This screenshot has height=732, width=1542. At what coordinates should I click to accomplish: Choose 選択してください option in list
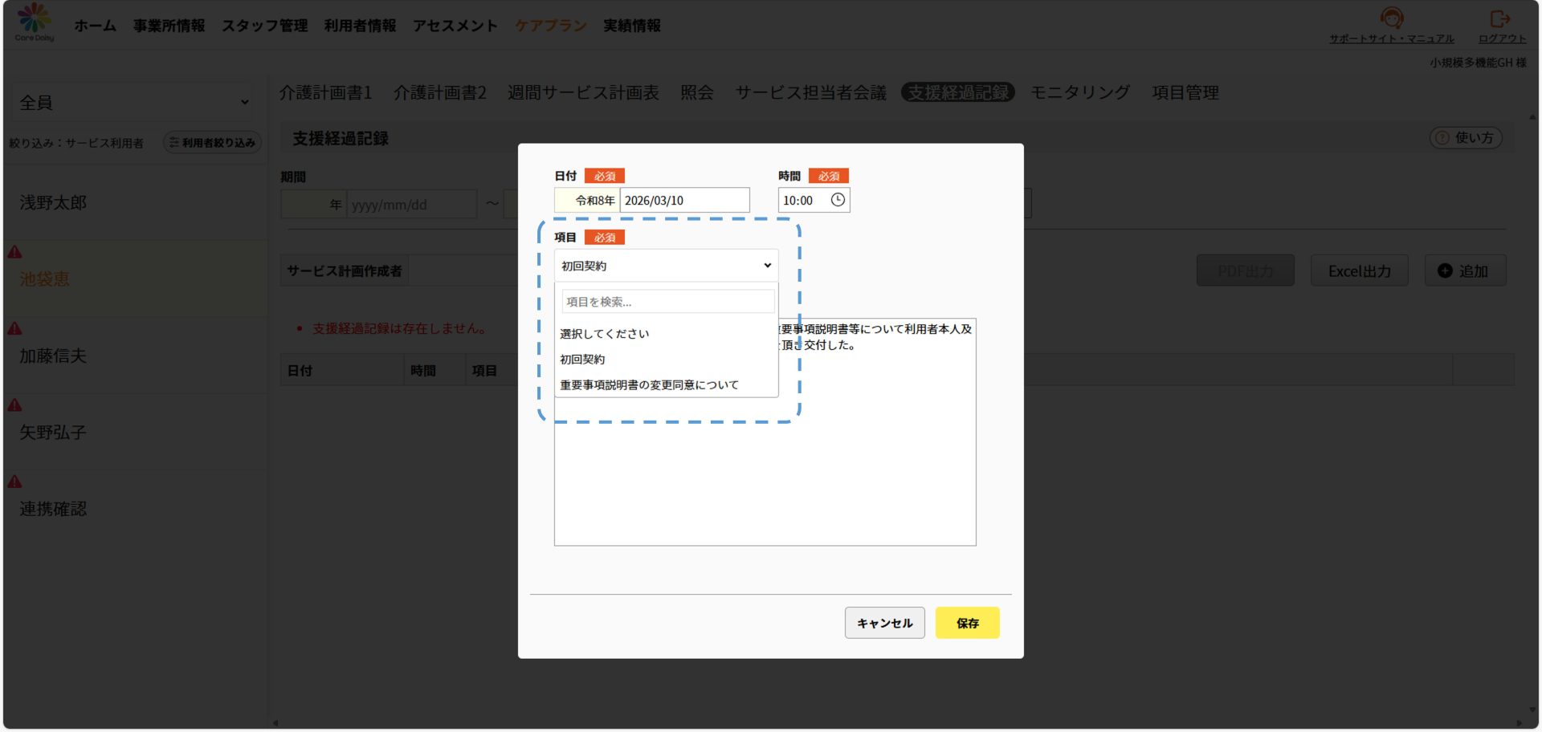(604, 334)
